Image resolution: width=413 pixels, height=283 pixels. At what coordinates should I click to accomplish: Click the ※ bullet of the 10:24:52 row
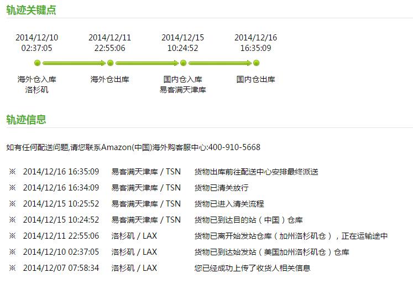click(12, 220)
